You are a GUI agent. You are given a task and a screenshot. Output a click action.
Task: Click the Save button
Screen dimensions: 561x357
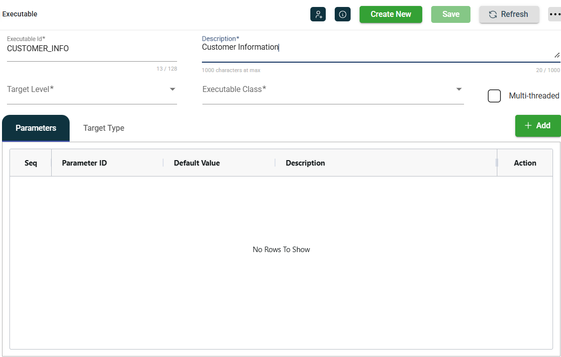(x=451, y=14)
